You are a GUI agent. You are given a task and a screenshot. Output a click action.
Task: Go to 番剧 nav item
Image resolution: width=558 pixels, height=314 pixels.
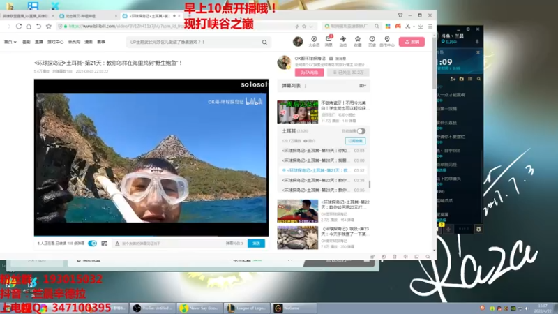point(27,42)
